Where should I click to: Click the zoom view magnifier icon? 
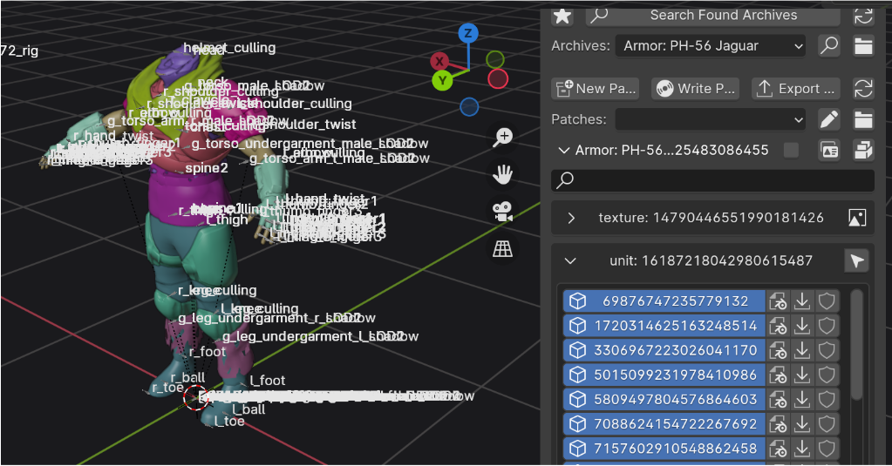point(503,137)
